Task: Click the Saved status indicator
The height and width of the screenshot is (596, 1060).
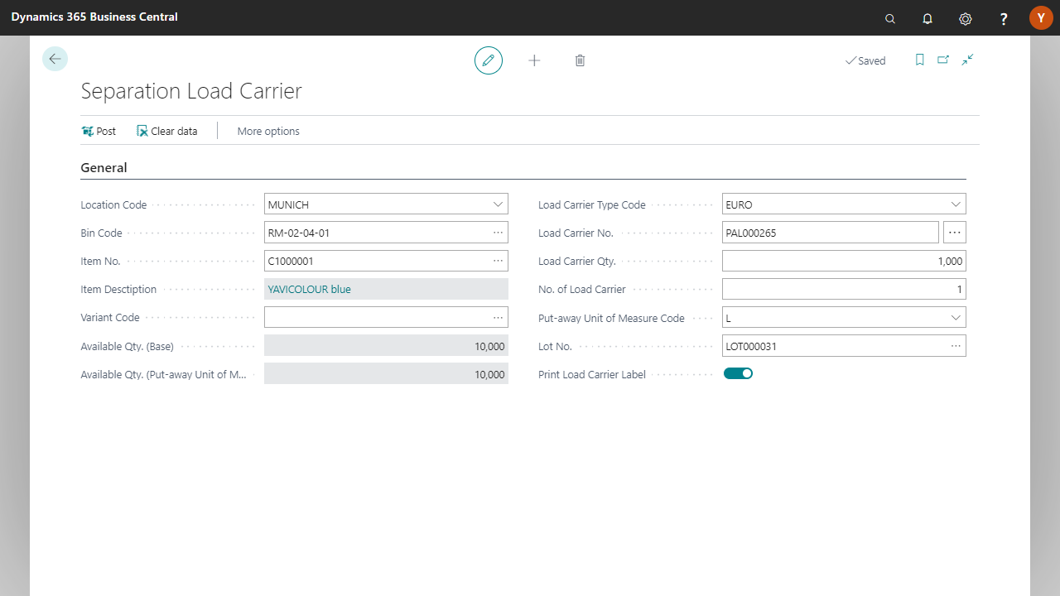Action: 865,60
